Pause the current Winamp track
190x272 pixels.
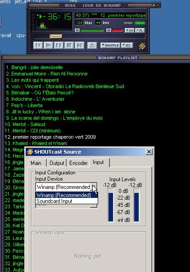tap(59, 46)
